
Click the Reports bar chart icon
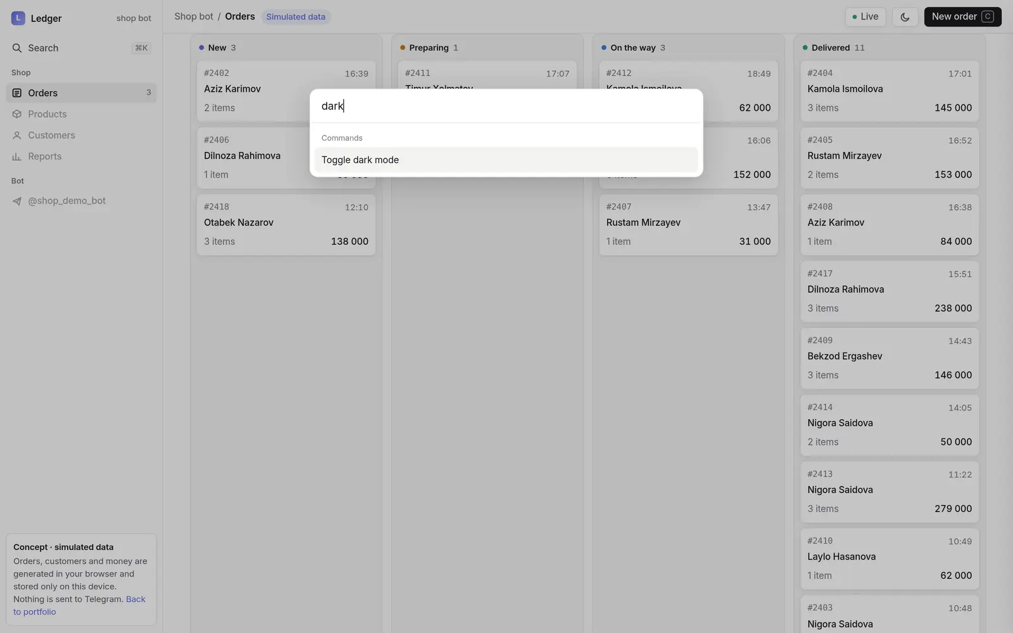click(17, 156)
